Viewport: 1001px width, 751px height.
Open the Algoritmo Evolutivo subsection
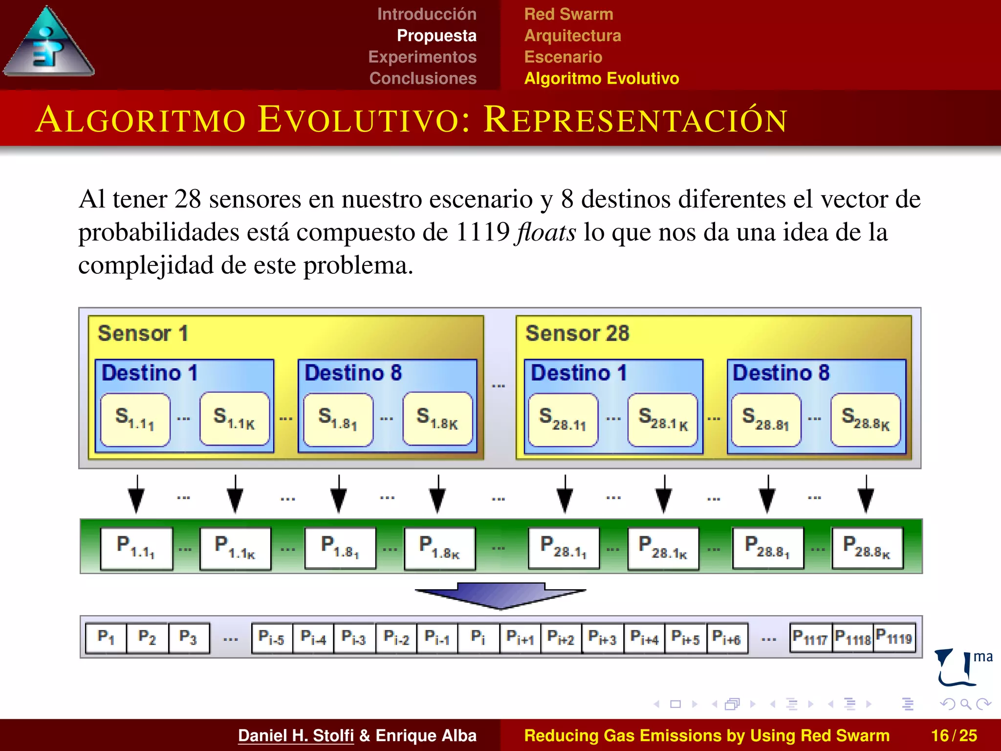point(602,78)
